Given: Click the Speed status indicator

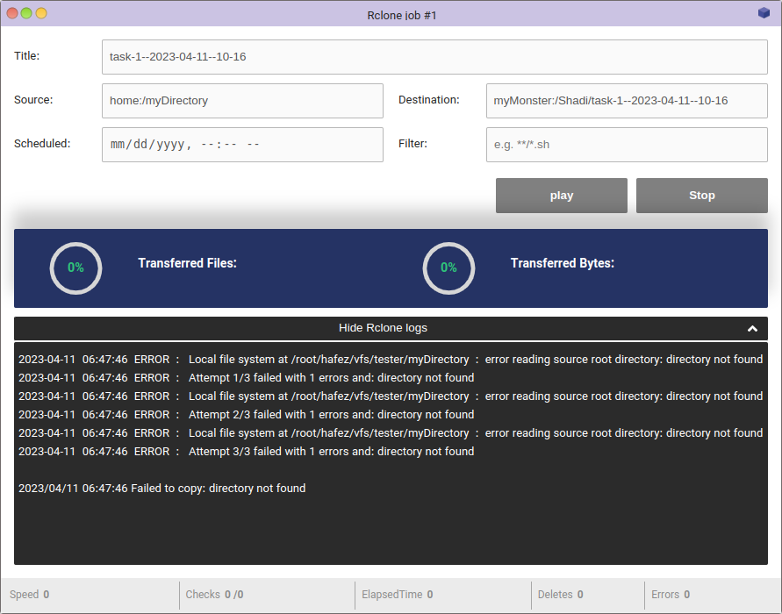Looking at the screenshot, I should click(x=29, y=595).
